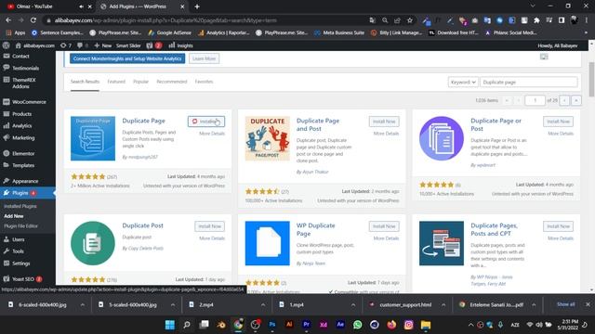Image resolution: width=595 pixels, height=334 pixels.
Task: Click the plugin search input field
Action: tap(529, 83)
